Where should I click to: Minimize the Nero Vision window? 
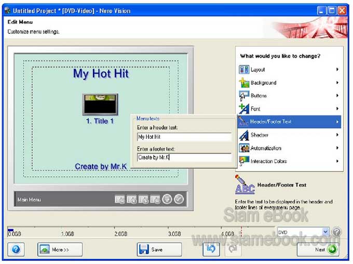point(321,10)
